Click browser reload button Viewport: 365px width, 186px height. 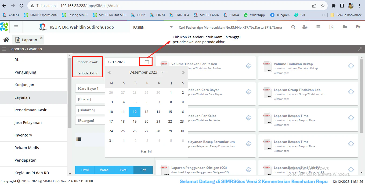[x=21, y=6]
